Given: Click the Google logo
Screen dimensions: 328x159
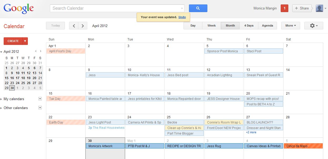Looking at the screenshot, I should tap(19, 9).
